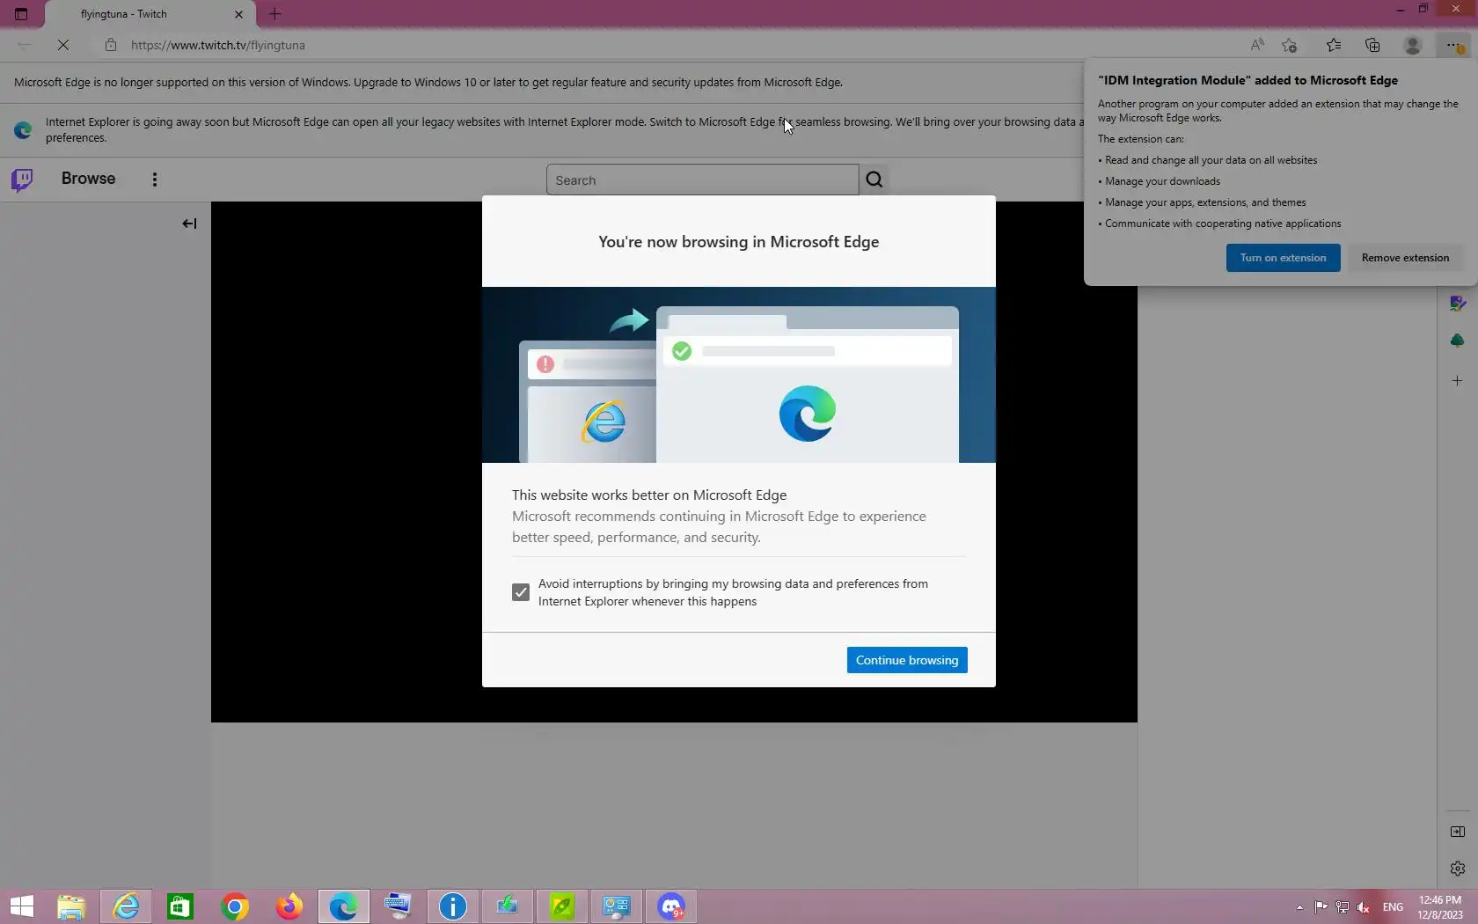View site information lock icon
This screenshot has width=1478, height=924.
point(110,45)
